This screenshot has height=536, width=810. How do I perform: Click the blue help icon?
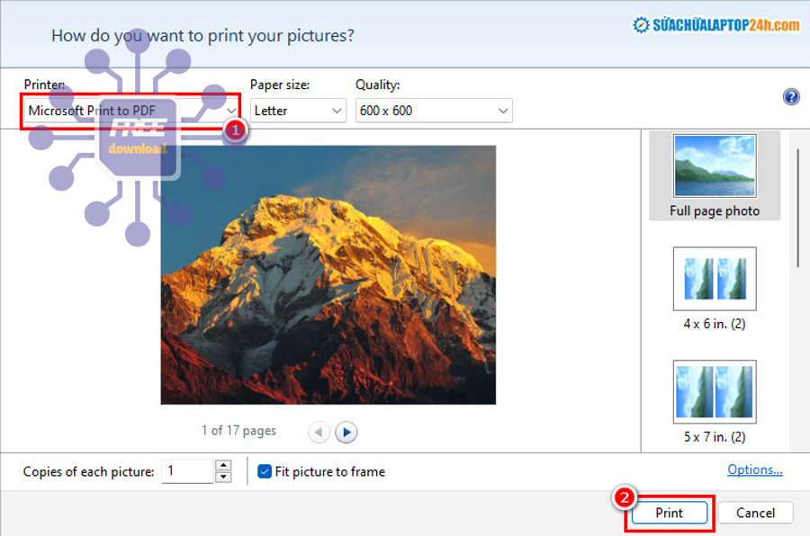pos(791,96)
